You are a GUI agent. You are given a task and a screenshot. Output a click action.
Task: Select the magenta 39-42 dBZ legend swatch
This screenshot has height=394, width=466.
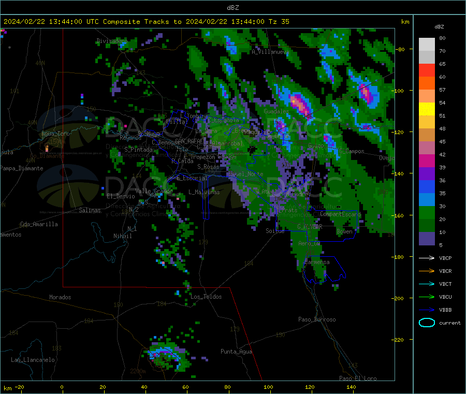coord(427,160)
